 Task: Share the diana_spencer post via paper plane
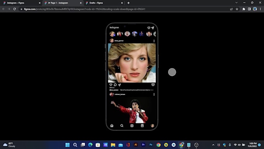(119, 85)
